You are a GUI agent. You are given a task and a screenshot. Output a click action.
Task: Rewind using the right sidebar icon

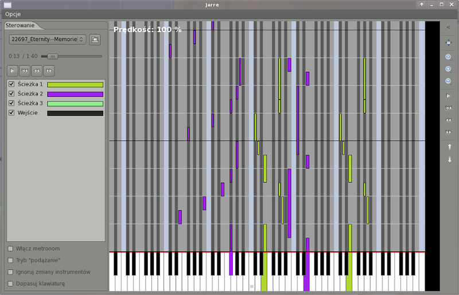449,120
